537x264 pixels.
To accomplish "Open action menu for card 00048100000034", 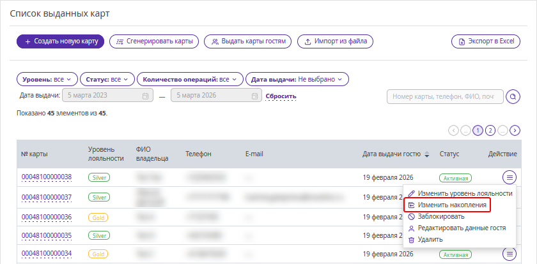I will pos(509,254).
